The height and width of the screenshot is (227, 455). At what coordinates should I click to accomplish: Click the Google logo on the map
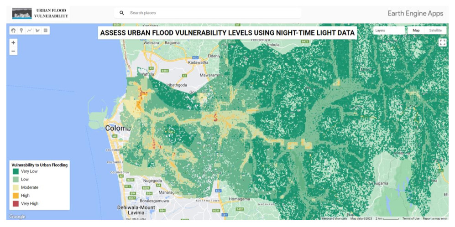[17, 217]
